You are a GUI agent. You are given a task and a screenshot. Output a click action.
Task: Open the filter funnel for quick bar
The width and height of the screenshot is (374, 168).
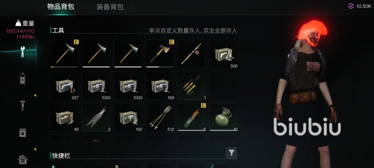tap(231, 153)
